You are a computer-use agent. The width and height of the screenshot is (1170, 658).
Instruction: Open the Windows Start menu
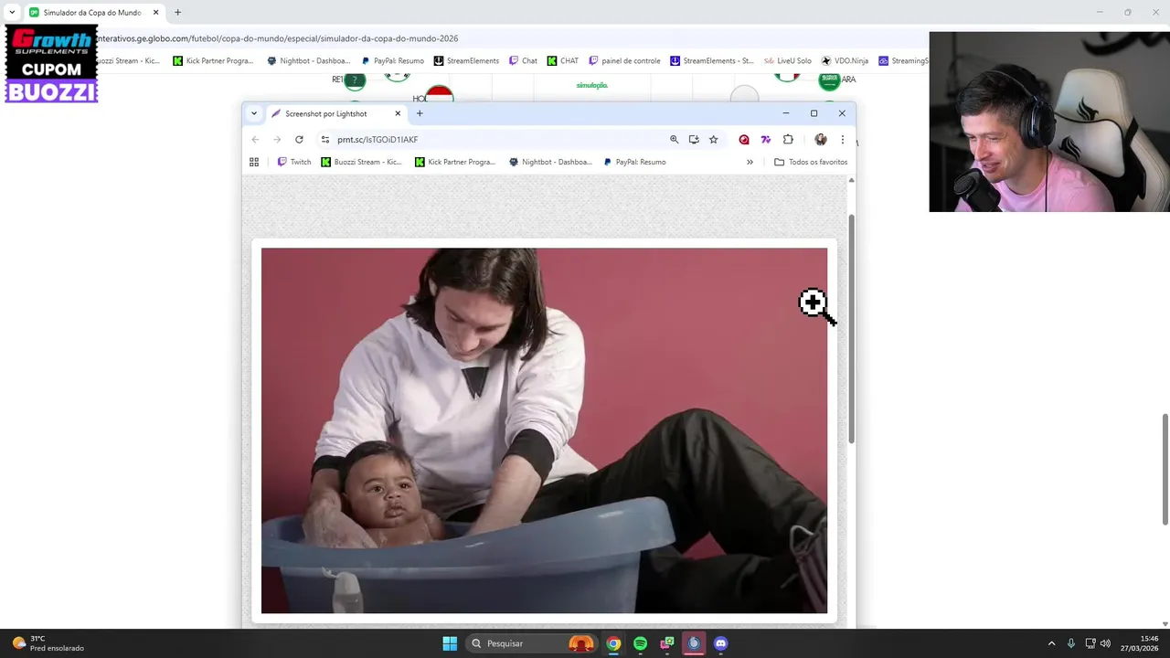point(450,643)
